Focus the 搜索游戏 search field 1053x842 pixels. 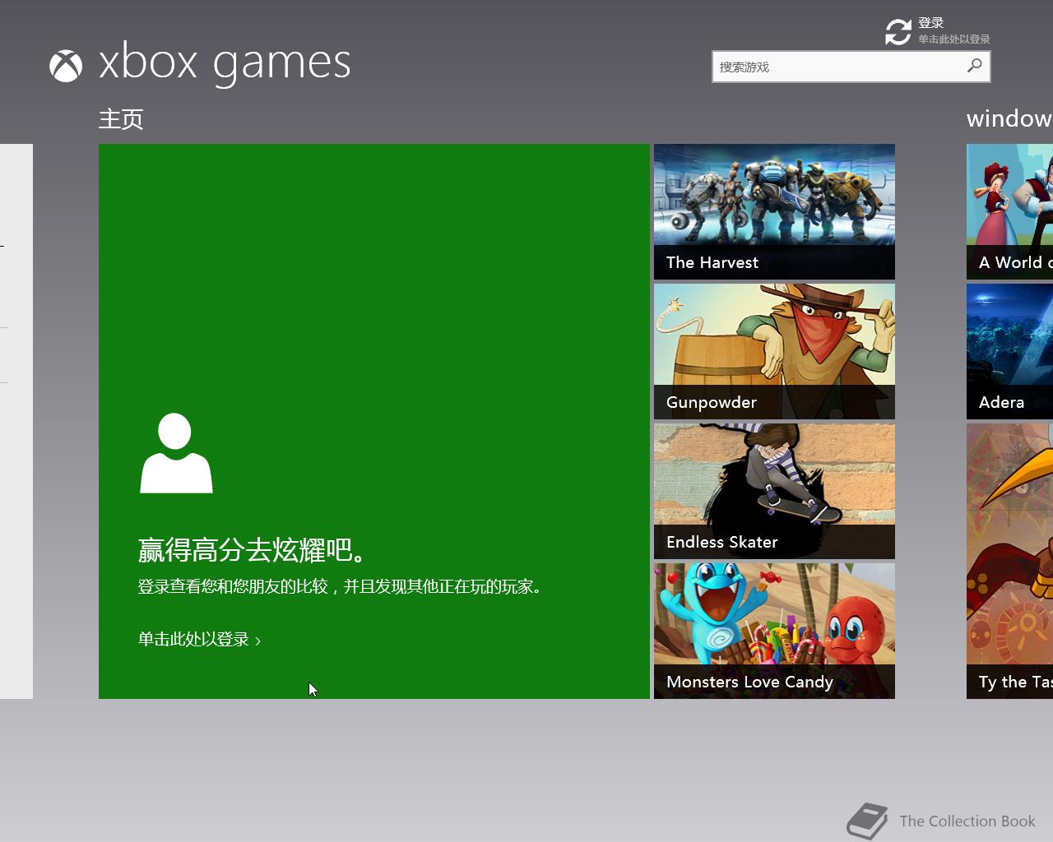pyautogui.click(x=851, y=67)
